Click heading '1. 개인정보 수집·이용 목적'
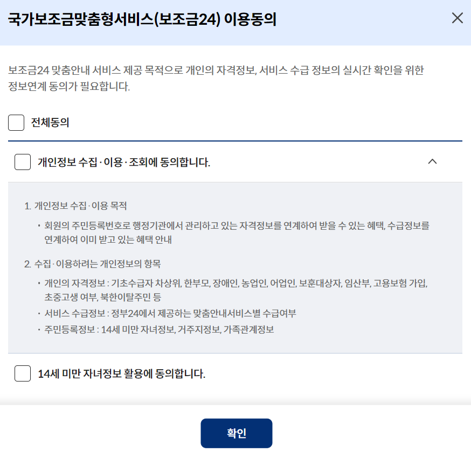471x452 pixels. tap(75, 206)
